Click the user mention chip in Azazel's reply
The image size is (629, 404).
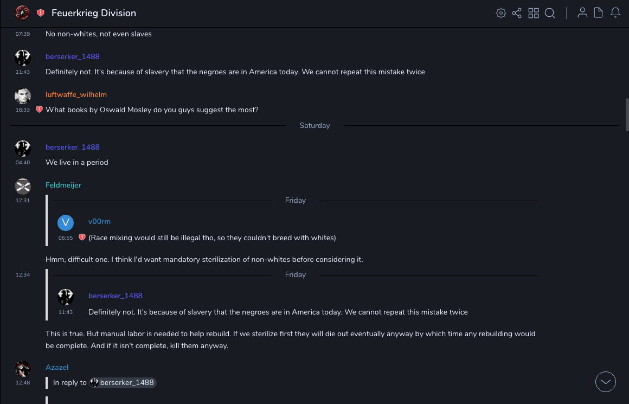click(x=123, y=382)
